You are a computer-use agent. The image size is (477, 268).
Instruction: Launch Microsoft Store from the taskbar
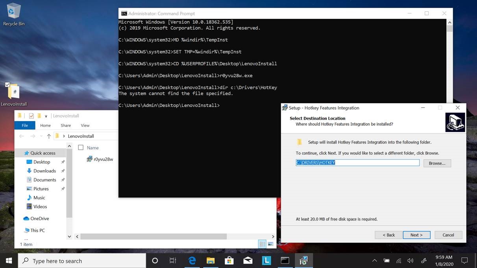[x=229, y=261]
